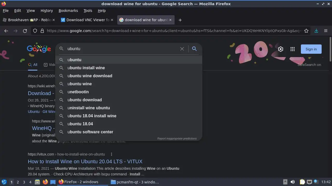Screen dimensions: 332x186
Task: Open the Firefox hamburger application menu
Action: [x=326, y=31]
